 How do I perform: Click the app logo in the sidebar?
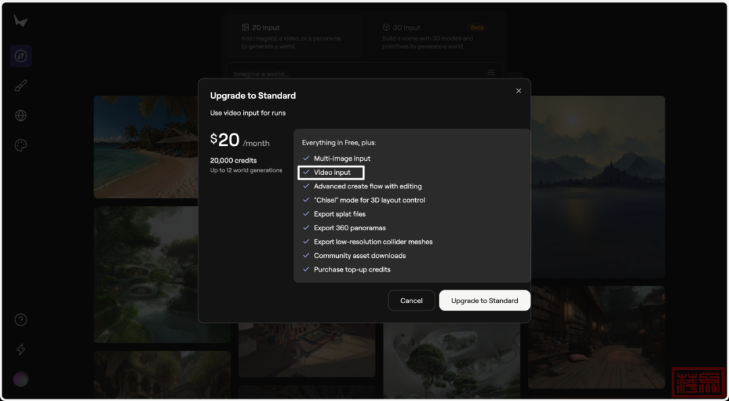point(20,22)
